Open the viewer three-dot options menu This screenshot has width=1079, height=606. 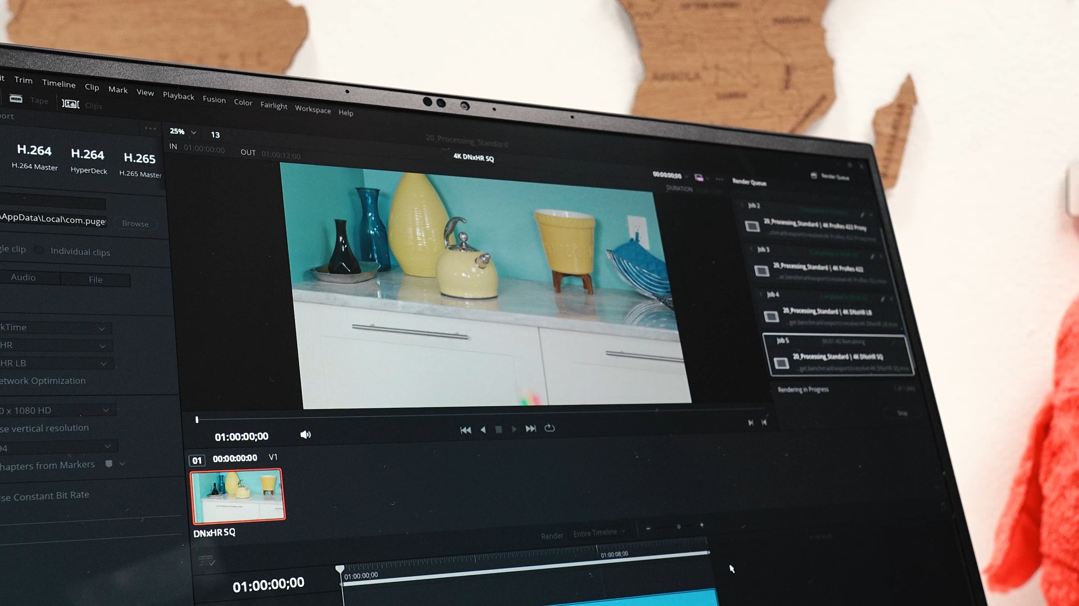(719, 179)
